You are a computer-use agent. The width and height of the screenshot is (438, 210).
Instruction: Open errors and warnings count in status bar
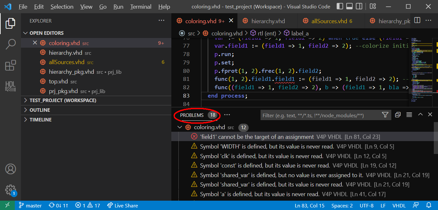(x=88, y=205)
